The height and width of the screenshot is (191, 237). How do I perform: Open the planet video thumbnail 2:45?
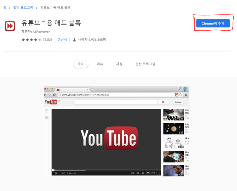click(x=174, y=129)
